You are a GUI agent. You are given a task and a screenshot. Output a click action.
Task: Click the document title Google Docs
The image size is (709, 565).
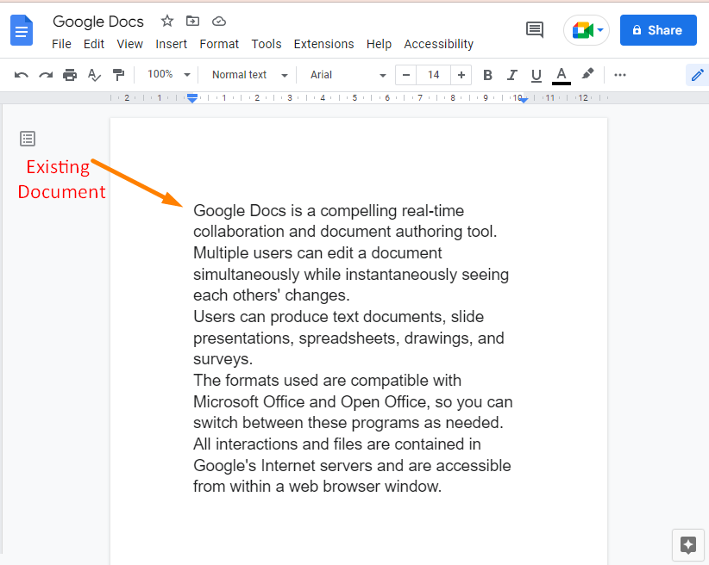98,22
